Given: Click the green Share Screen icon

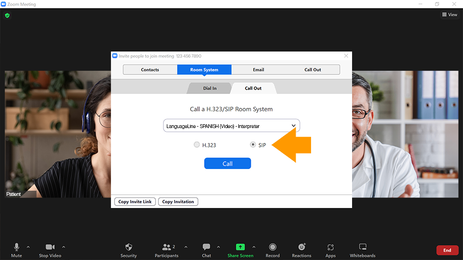Looking at the screenshot, I should point(240,247).
